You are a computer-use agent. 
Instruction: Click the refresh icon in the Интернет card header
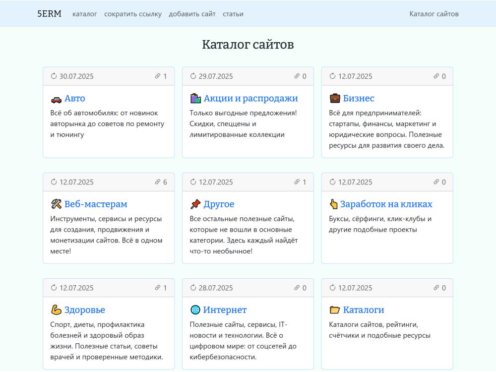(x=193, y=287)
